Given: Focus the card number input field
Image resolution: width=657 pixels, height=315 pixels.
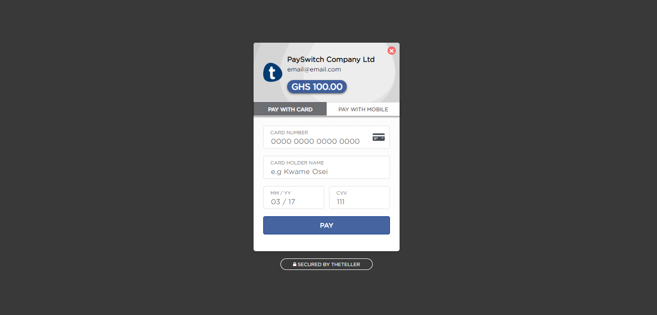Looking at the screenshot, I should point(327,137).
